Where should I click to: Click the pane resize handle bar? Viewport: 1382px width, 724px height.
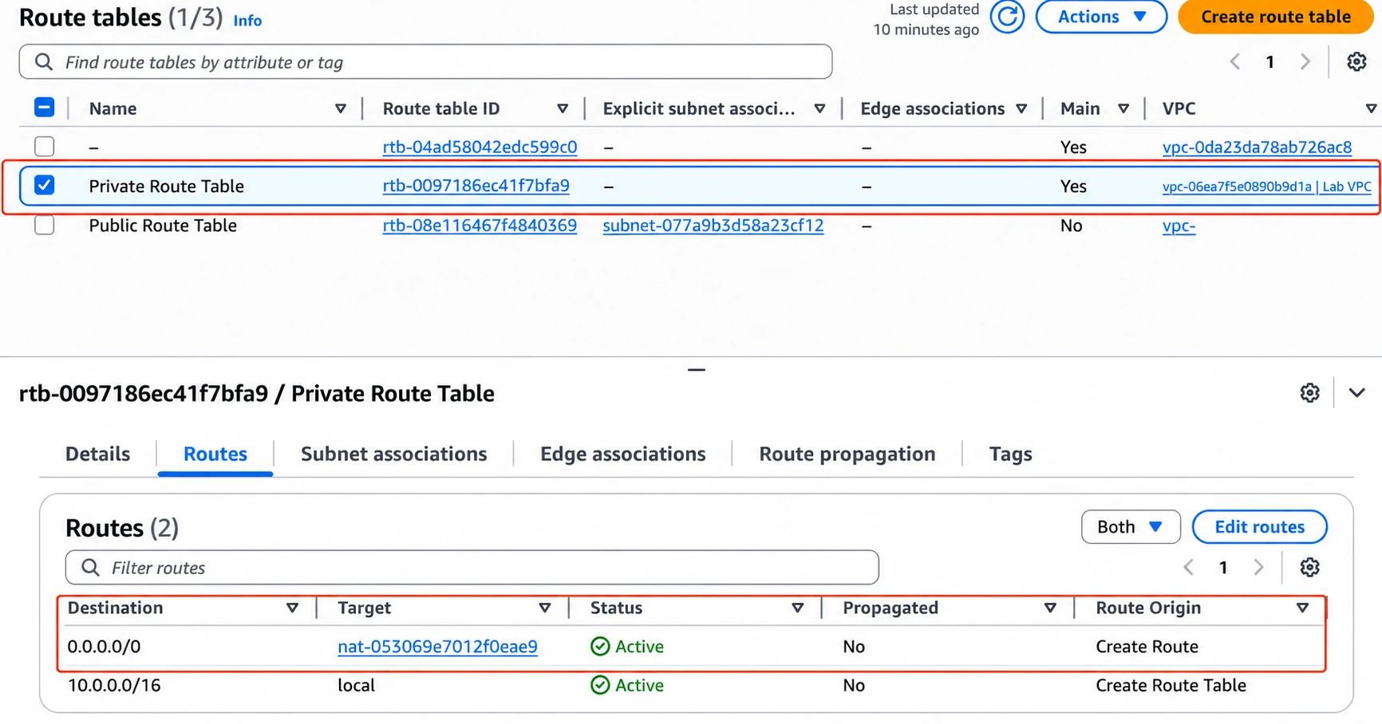tap(697, 370)
